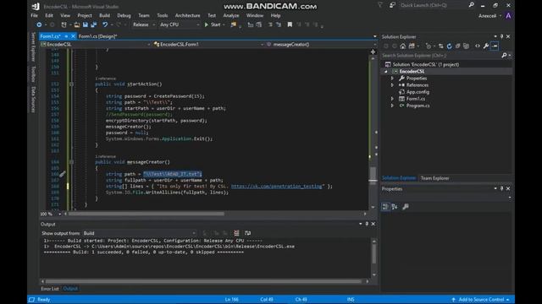Click the Alphabetical sort icon in Properties panel
The width and height of the screenshot is (542, 304).
395,206
